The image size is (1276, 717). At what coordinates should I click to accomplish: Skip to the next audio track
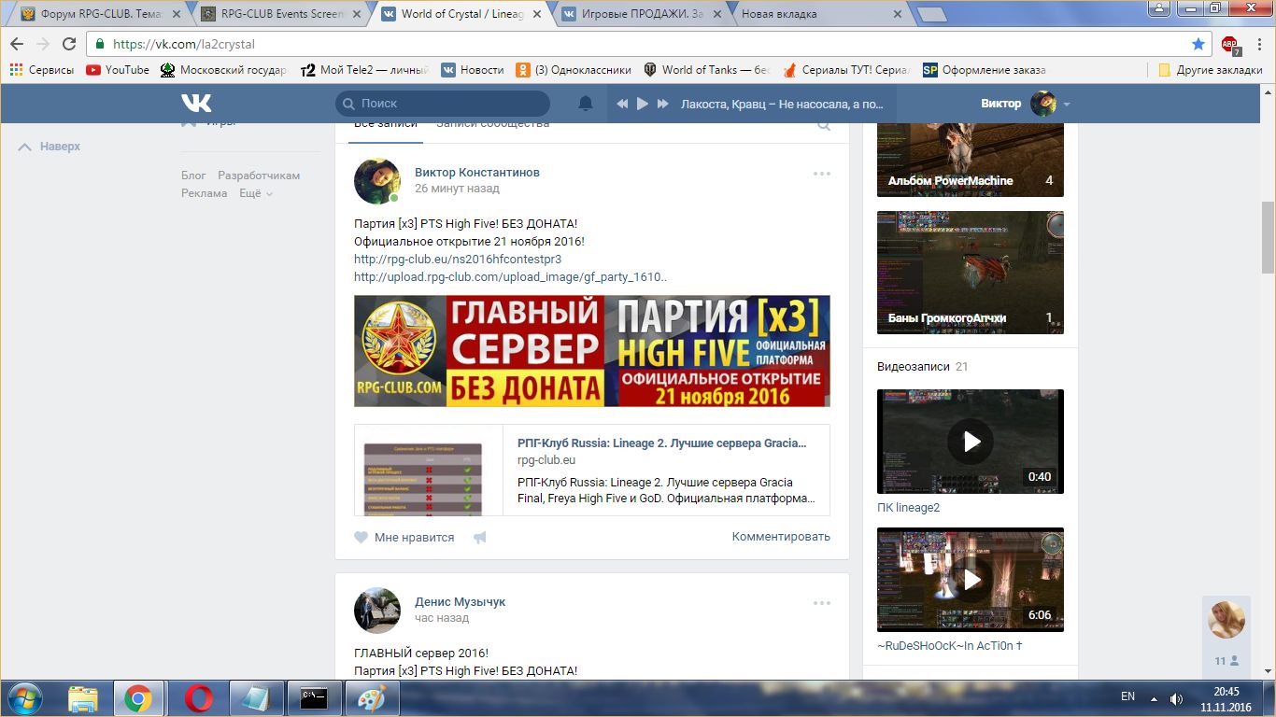coord(663,104)
